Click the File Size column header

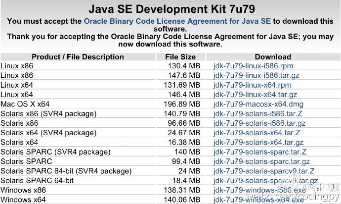[x=180, y=57]
